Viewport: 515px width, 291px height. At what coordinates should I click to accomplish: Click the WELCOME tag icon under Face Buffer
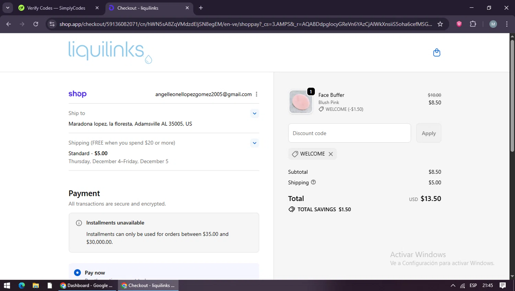click(321, 109)
